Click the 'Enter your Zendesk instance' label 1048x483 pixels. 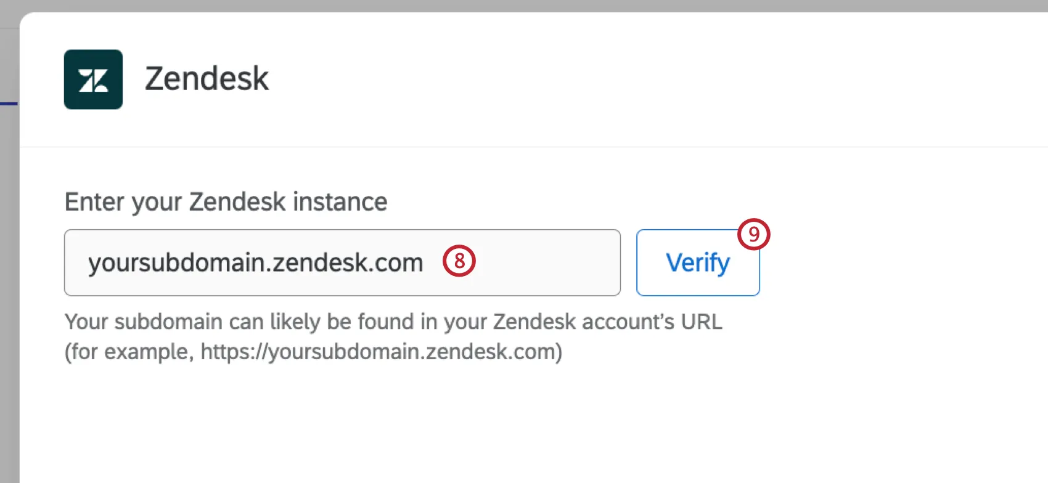[x=226, y=201]
